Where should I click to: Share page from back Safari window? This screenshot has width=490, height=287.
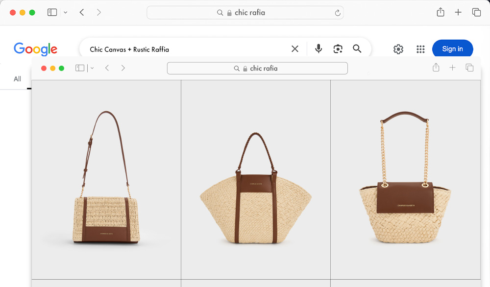(x=441, y=12)
